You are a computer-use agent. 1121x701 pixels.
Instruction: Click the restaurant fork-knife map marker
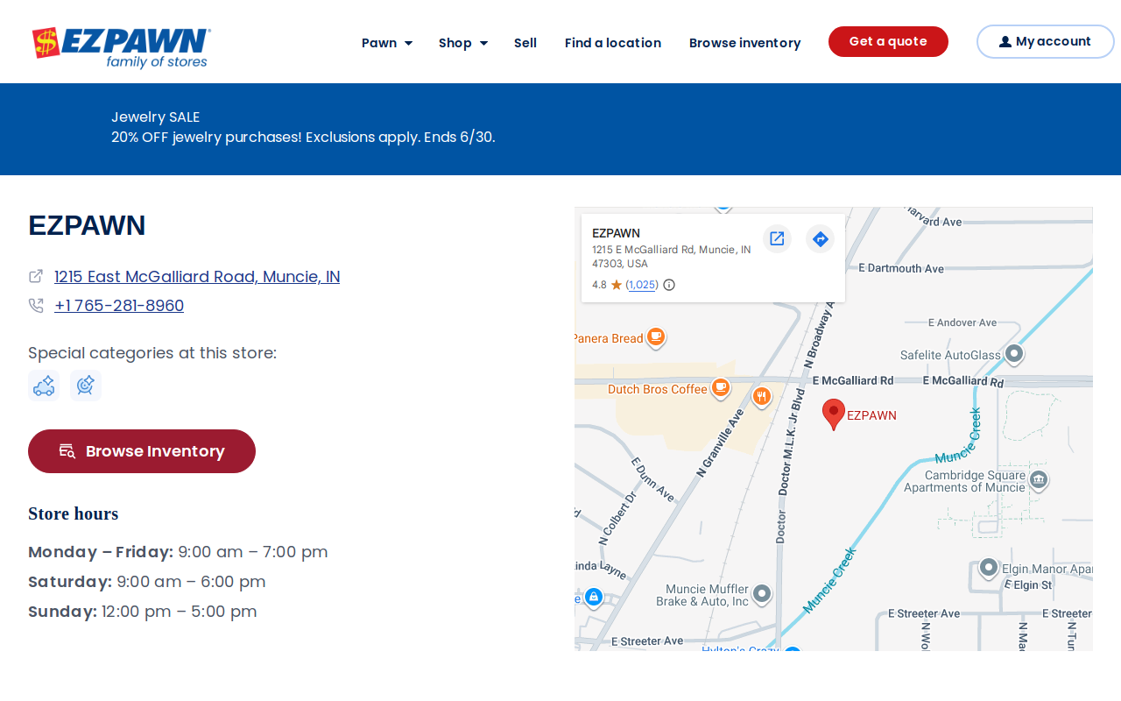(x=762, y=397)
